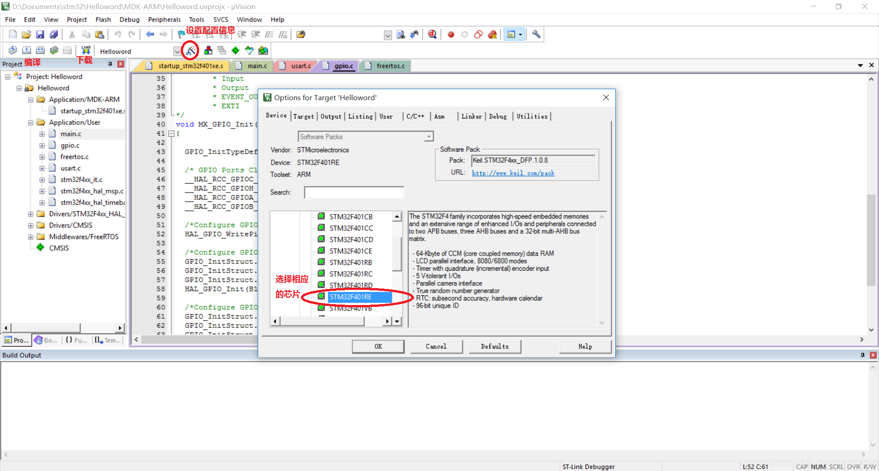The width and height of the screenshot is (879, 471).
Task: Switch to freertos.c editor tab
Action: click(x=385, y=66)
